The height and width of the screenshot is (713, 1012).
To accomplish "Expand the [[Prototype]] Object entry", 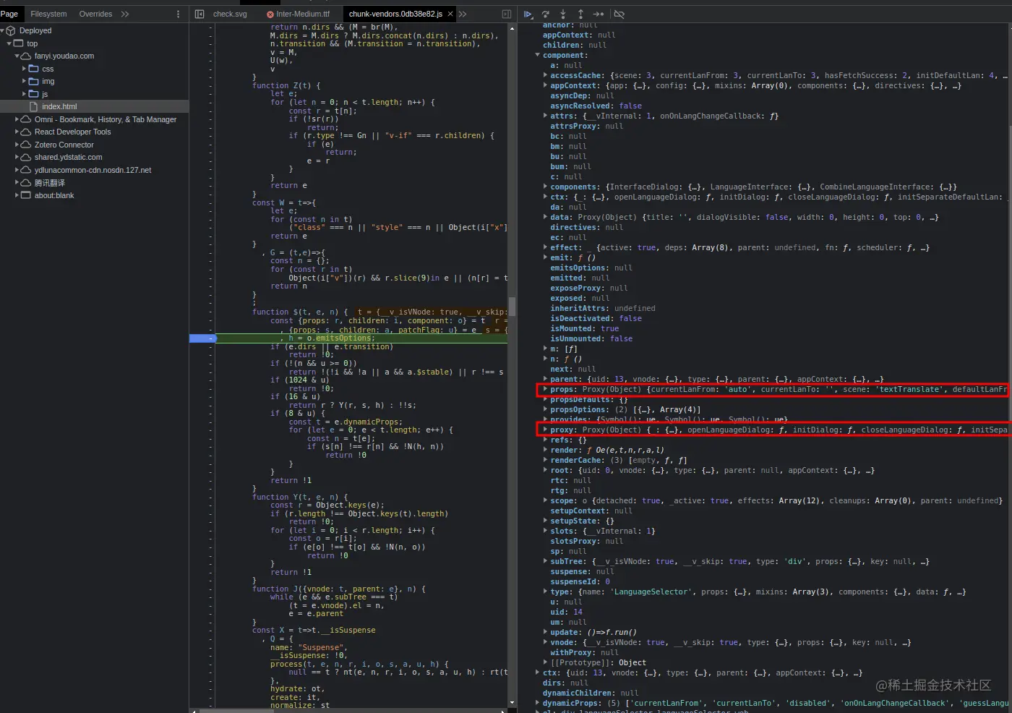I will [x=545, y=662].
